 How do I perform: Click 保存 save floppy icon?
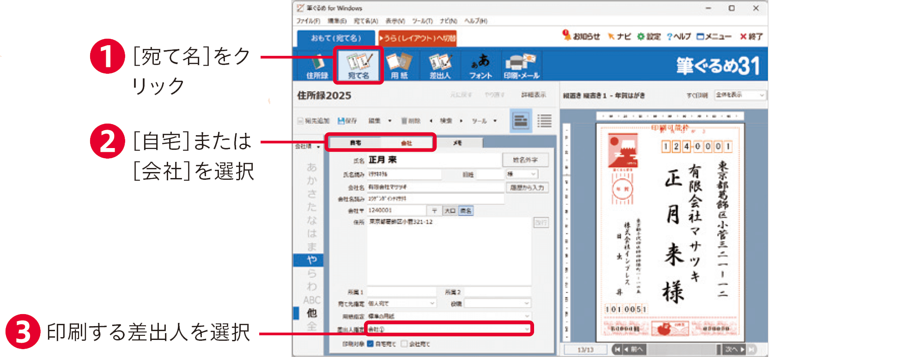347,121
